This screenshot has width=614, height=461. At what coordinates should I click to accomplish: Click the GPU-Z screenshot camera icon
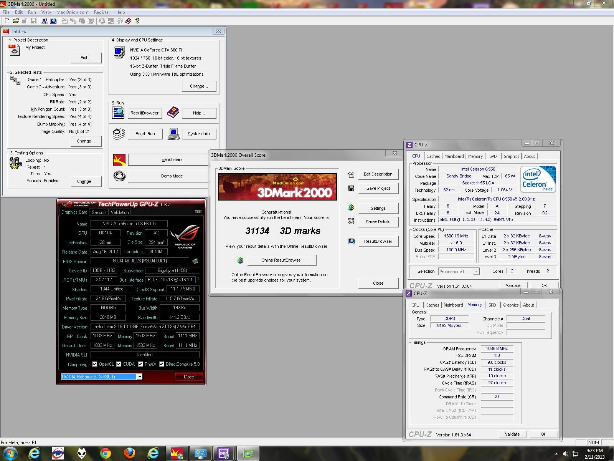tap(198, 212)
